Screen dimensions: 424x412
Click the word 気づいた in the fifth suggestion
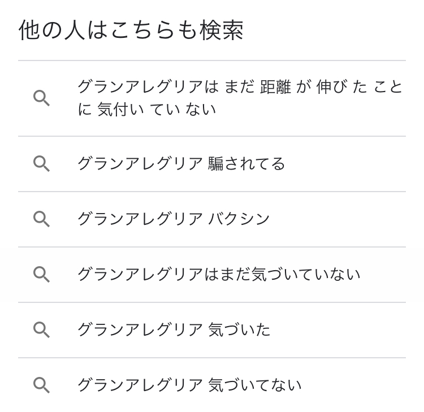[x=239, y=329]
